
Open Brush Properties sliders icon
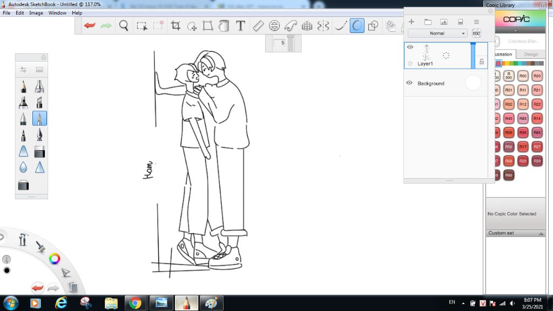pos(23,70)
